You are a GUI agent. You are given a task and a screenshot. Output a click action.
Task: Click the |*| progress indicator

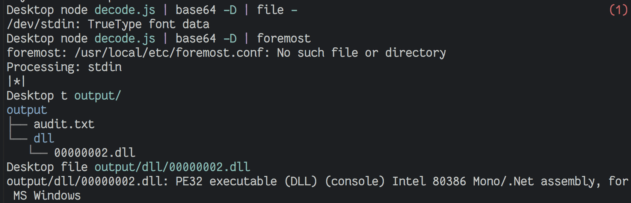pos(17,81)
